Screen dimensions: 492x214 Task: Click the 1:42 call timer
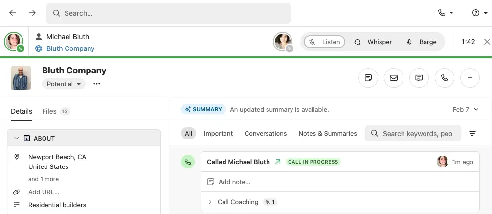[x=468, y=42]
